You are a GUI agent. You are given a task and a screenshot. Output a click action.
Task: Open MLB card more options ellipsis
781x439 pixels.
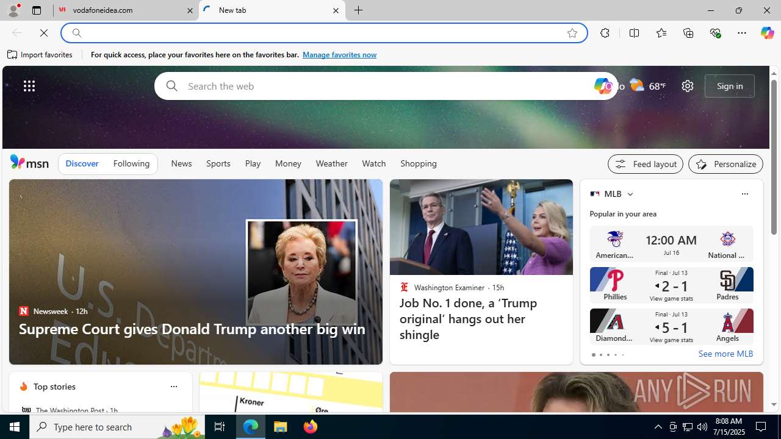coord(744,194)
